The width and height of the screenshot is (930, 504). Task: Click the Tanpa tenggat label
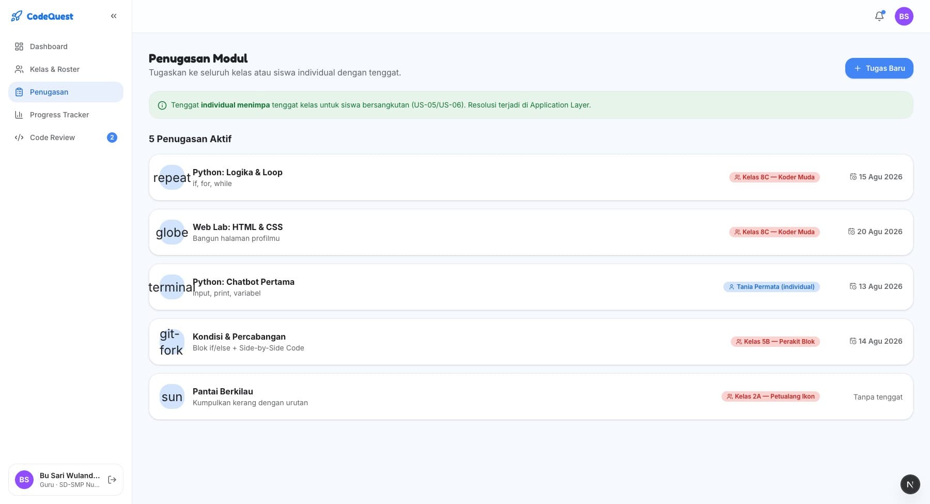[x=878, y=397]
